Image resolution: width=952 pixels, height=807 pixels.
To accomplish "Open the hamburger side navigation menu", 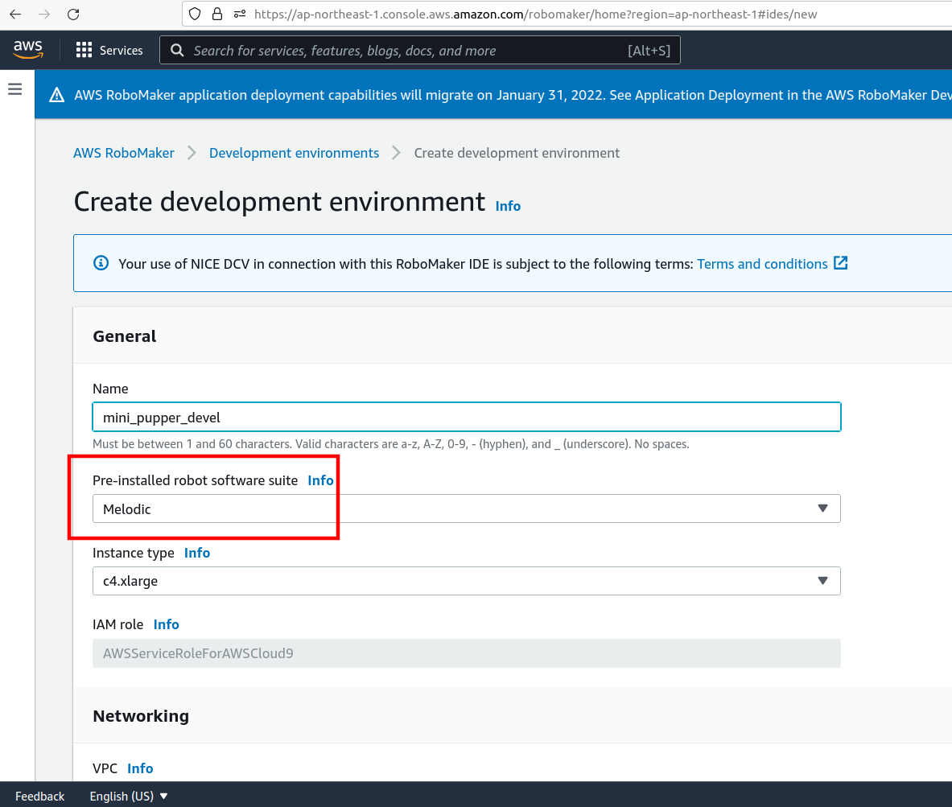I will tap(15, 89).
